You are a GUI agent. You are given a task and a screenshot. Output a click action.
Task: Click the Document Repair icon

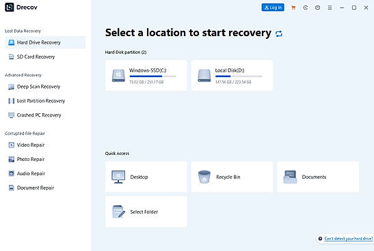[11, 188]
